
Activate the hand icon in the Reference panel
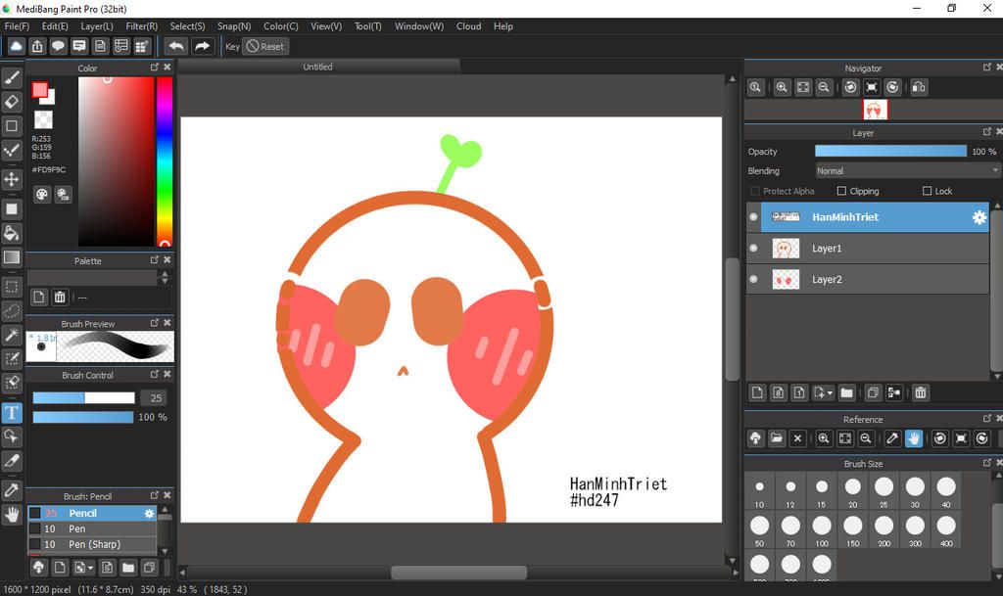click(x=914, y=438)
